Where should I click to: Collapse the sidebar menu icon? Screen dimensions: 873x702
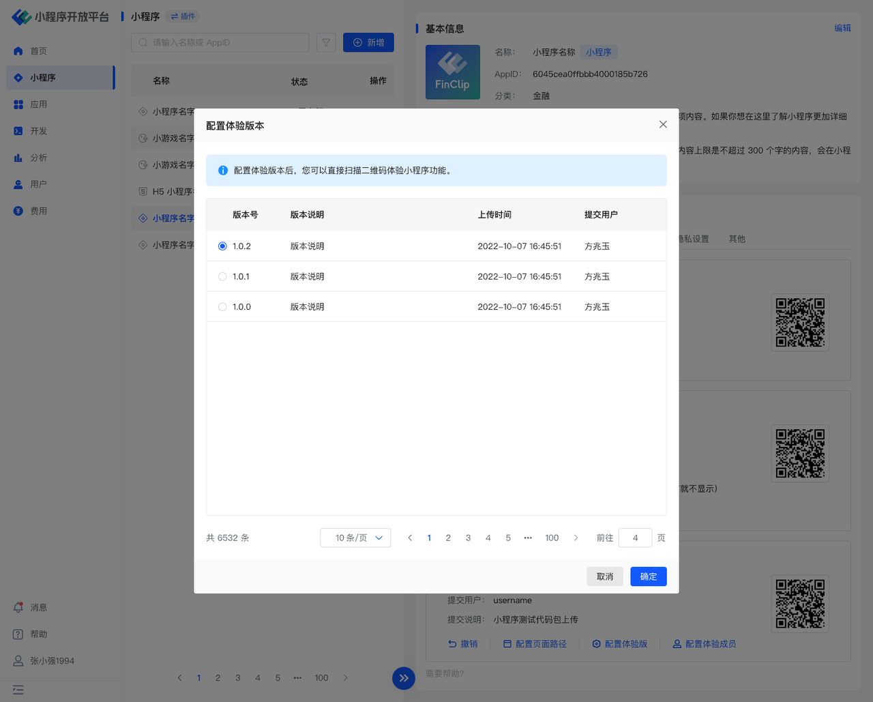tap(18, 690)
